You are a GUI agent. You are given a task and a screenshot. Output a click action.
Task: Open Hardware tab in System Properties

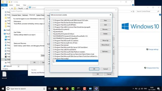pos(25,15)
